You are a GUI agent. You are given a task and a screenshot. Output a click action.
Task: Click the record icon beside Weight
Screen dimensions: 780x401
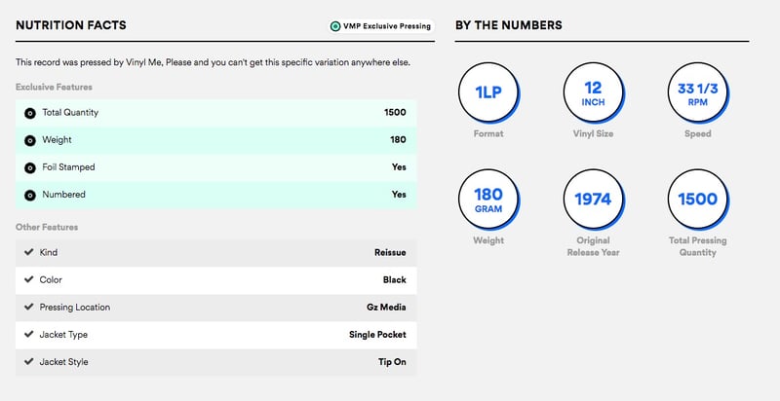[29, 140]
